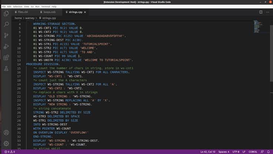Click the WITH POINTER WS-COUNT line
This screenshot has height=154, width=273.
pos(52,128)
